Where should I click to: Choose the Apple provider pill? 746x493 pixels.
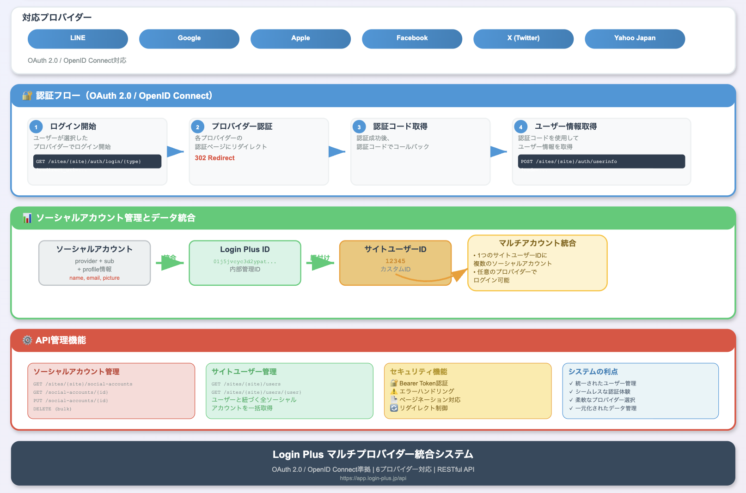pyautogui.click(x=300, y=39)
